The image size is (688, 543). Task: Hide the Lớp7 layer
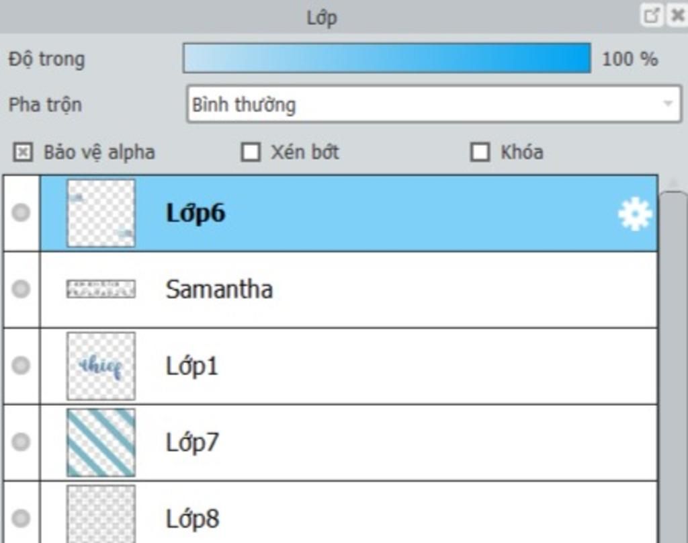coord(21,442)
